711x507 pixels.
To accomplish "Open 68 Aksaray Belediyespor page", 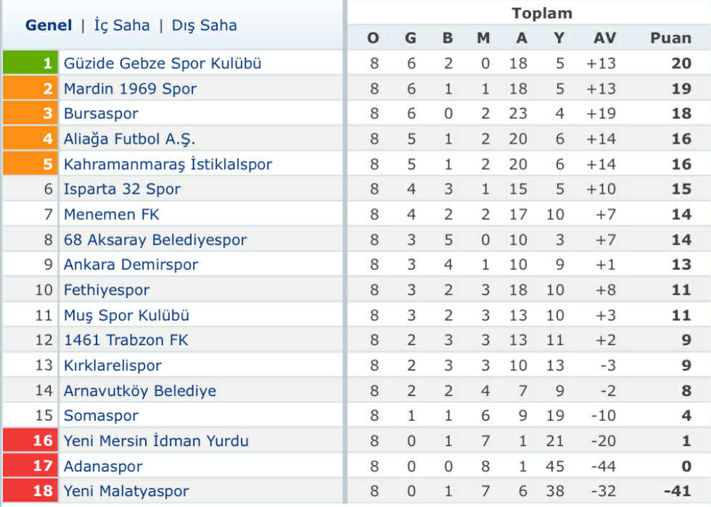I will coord(155,239).
